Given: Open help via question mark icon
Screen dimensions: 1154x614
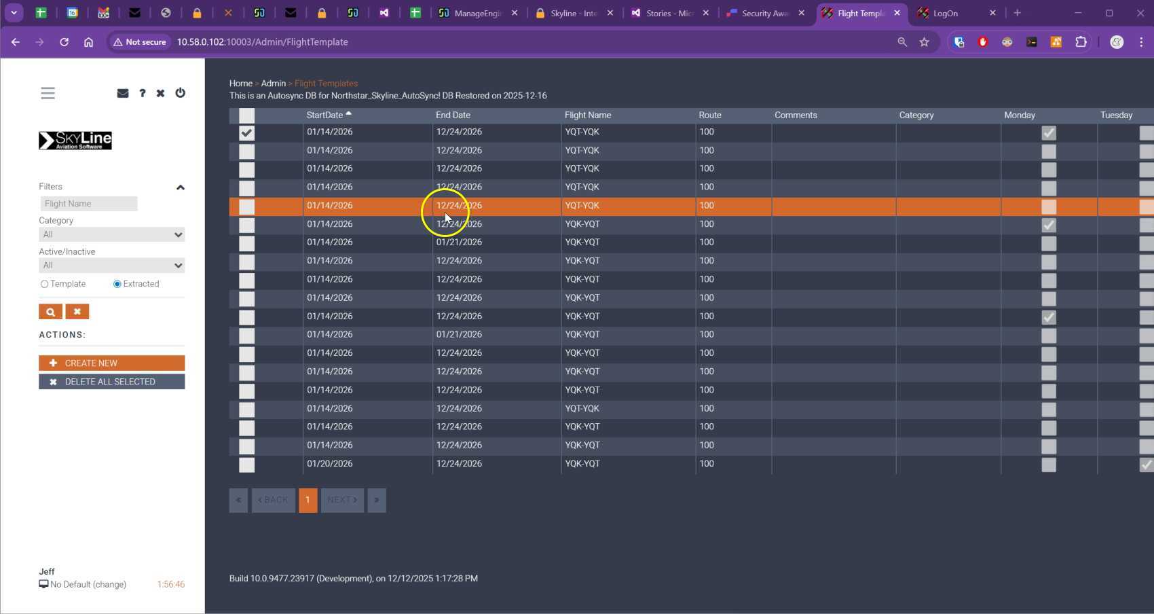Looking at the screenshot, I should tap(142, 93).
